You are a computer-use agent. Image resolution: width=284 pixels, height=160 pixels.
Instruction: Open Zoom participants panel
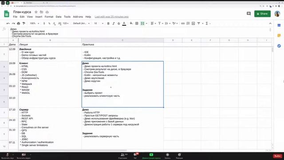(123, 156)
